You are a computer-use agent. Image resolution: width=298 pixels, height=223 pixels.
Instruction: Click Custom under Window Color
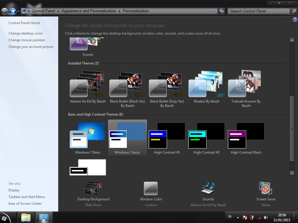151,205
